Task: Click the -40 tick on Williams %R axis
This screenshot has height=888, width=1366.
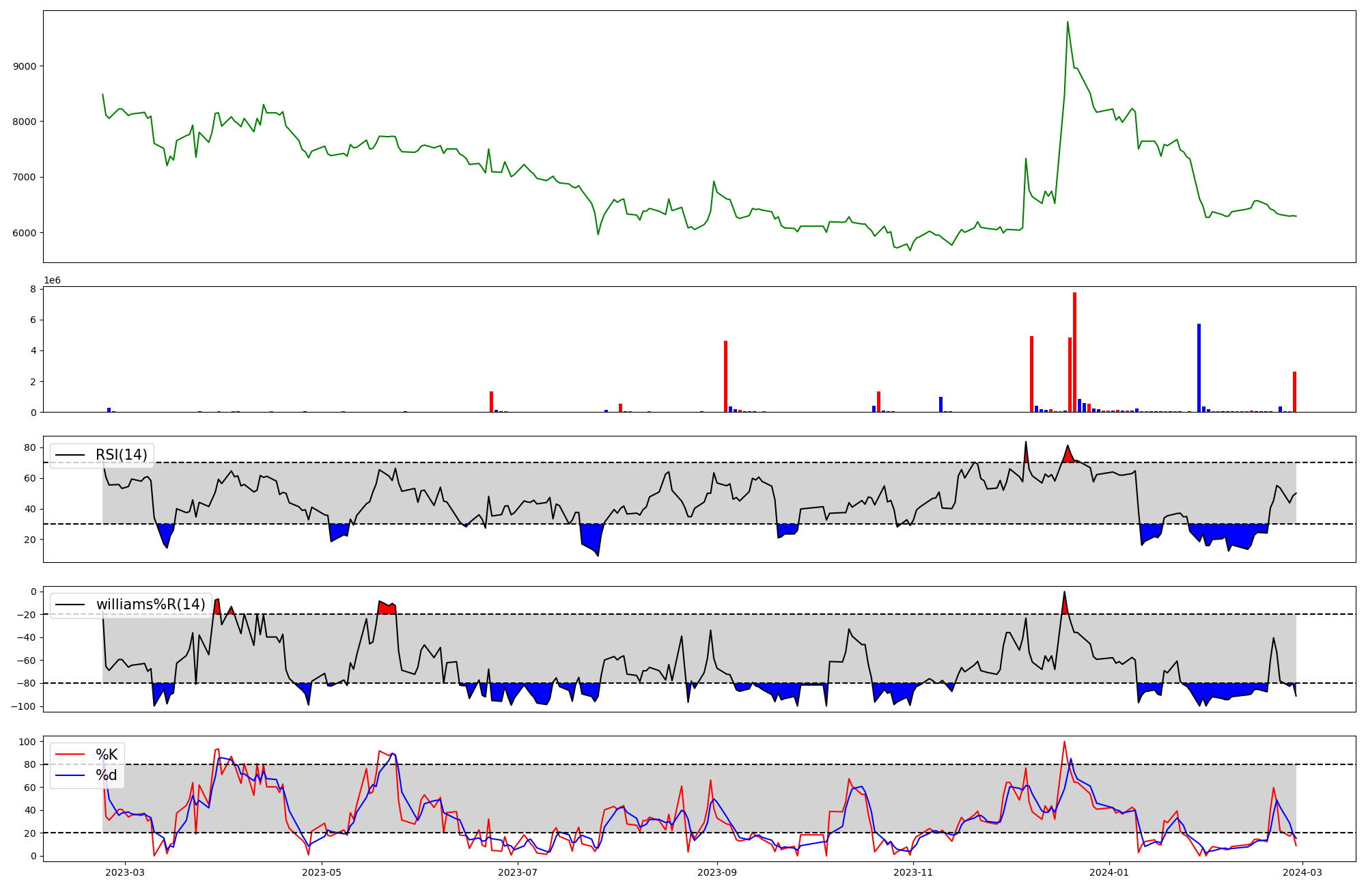Action: (x=27, y=637)
